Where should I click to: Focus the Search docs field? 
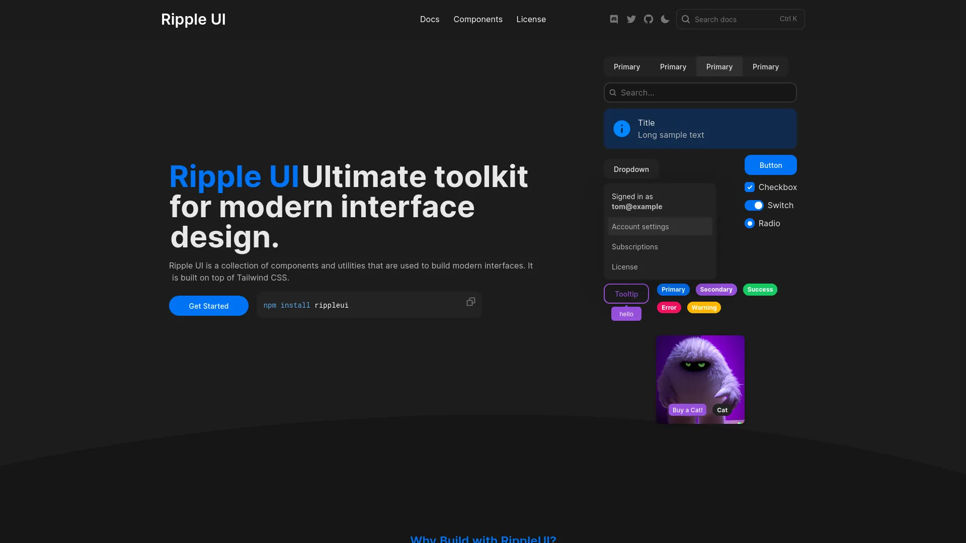741,19
